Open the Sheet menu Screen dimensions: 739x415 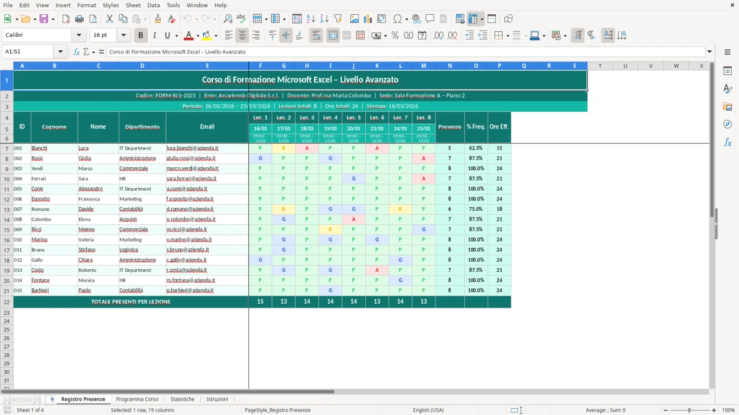click(133, 5)
